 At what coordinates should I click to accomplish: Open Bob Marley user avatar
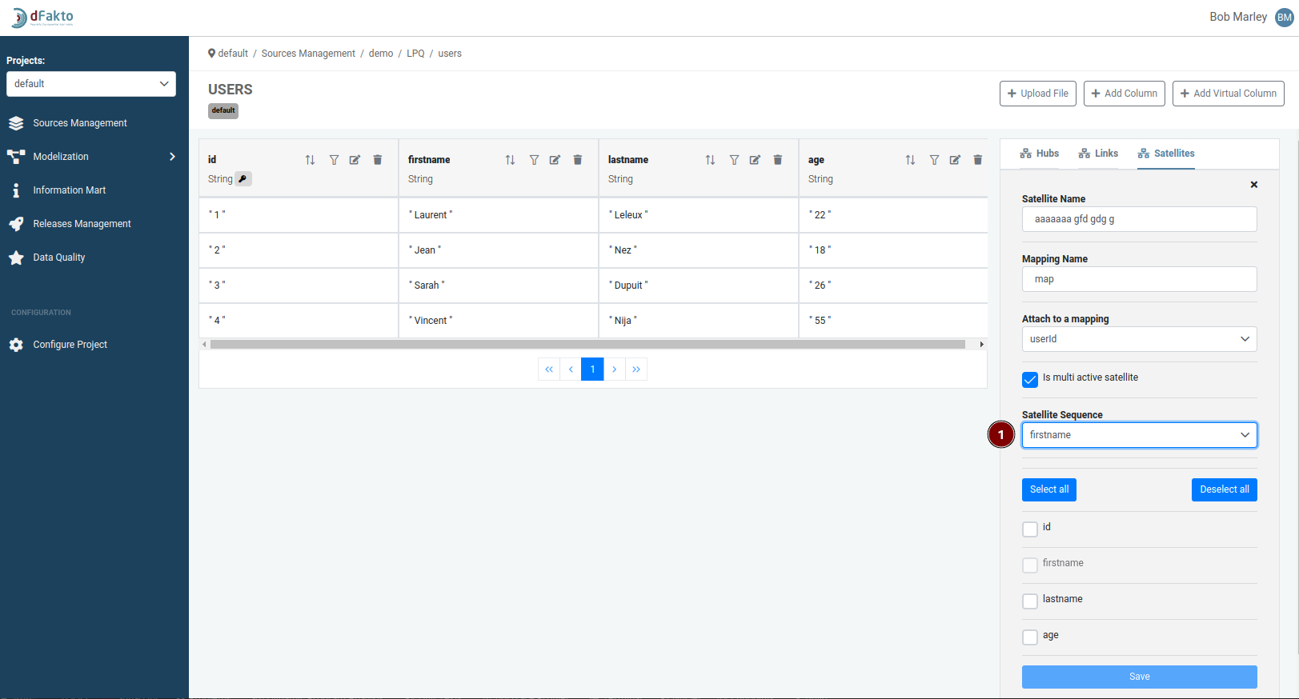1285,18
